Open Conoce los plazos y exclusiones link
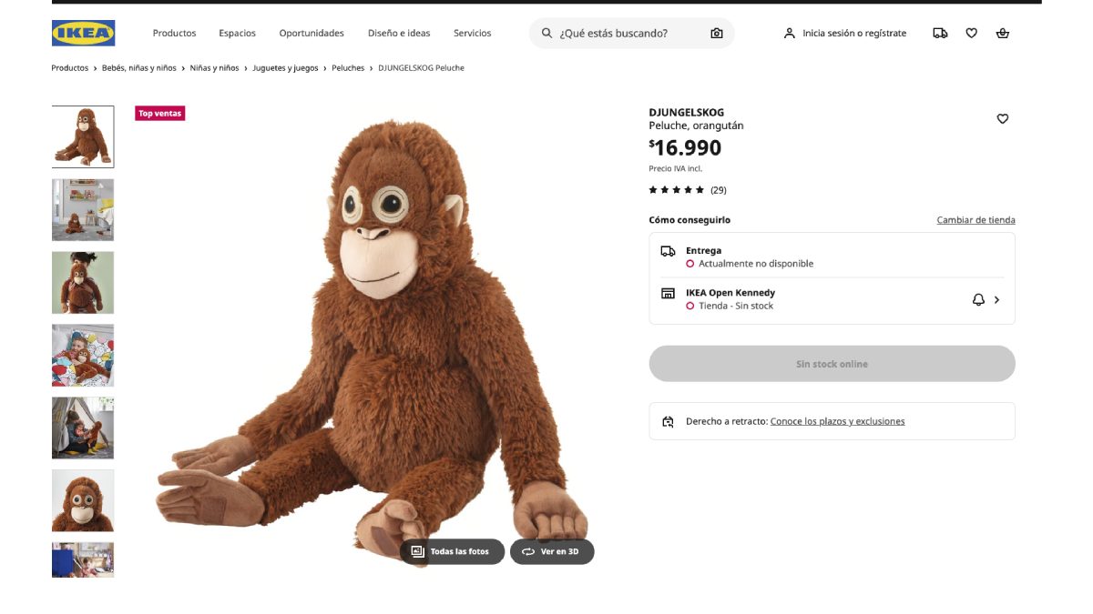 [837, 421]
